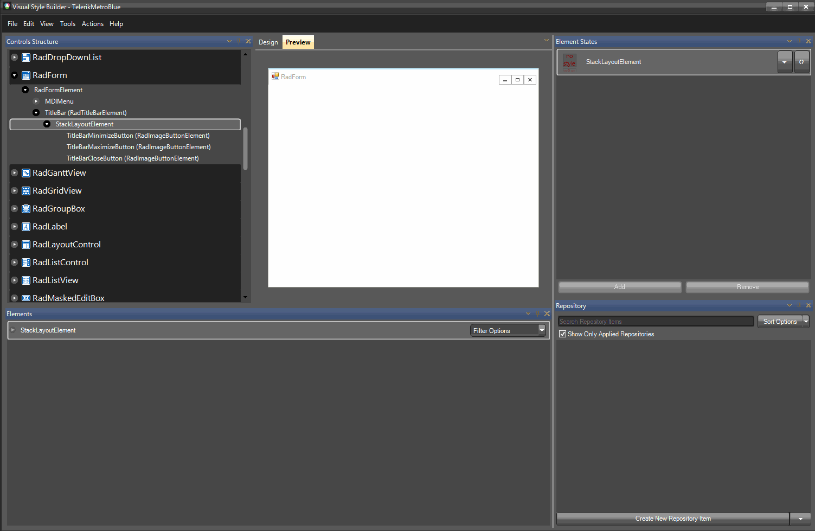
Task: Click the Add state button
Action: [x=620, y=287]
